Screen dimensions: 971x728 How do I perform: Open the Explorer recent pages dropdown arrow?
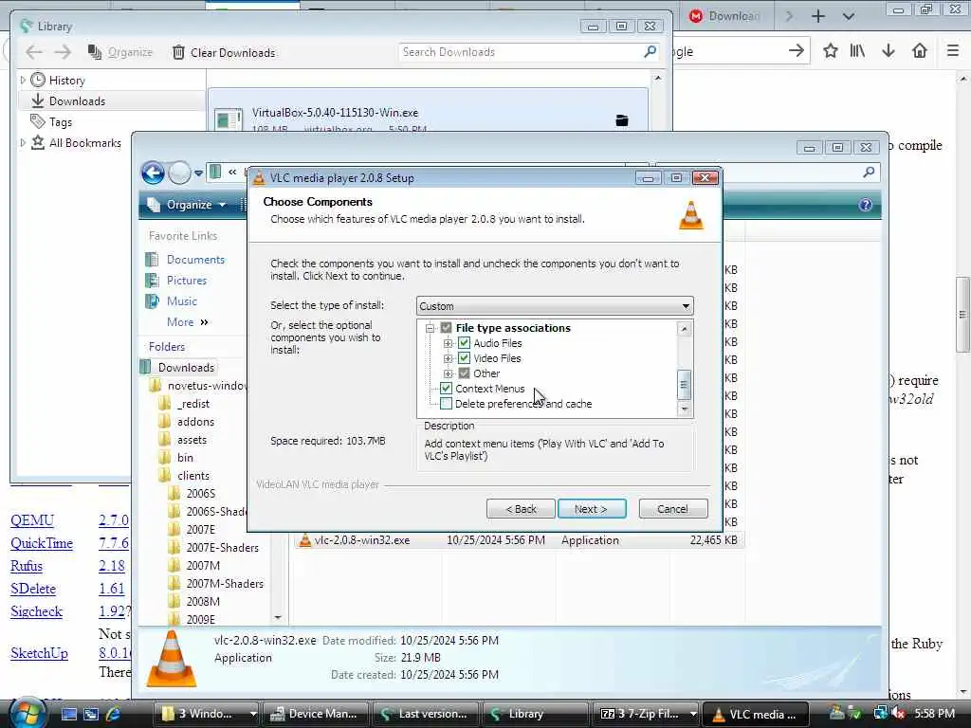point(198,173)
